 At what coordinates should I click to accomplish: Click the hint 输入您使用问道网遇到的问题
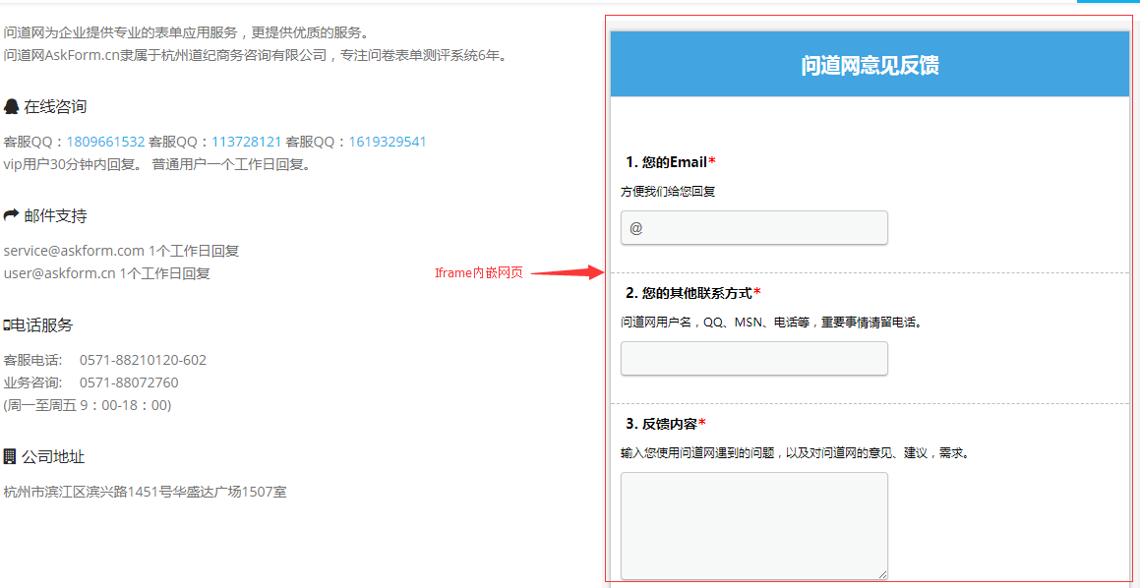pos(796,453)
